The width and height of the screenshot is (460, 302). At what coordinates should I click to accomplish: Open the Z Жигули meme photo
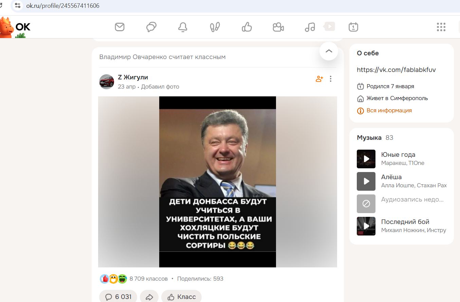217,182
